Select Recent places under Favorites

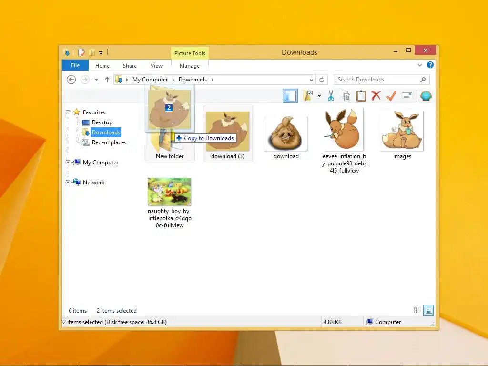pos(109,142)
